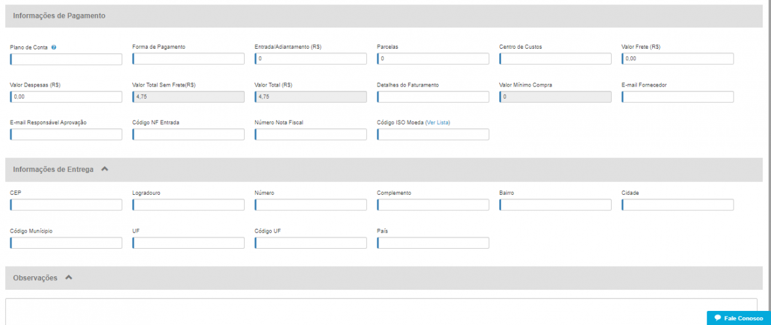Click the Valor Total Sem Frete field
Image resolution: width=771 pixels, height=325 pixels.
tap(188, 97)
